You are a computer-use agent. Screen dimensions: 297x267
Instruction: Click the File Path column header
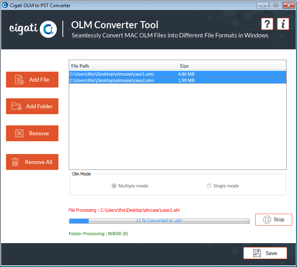(123, 66)
